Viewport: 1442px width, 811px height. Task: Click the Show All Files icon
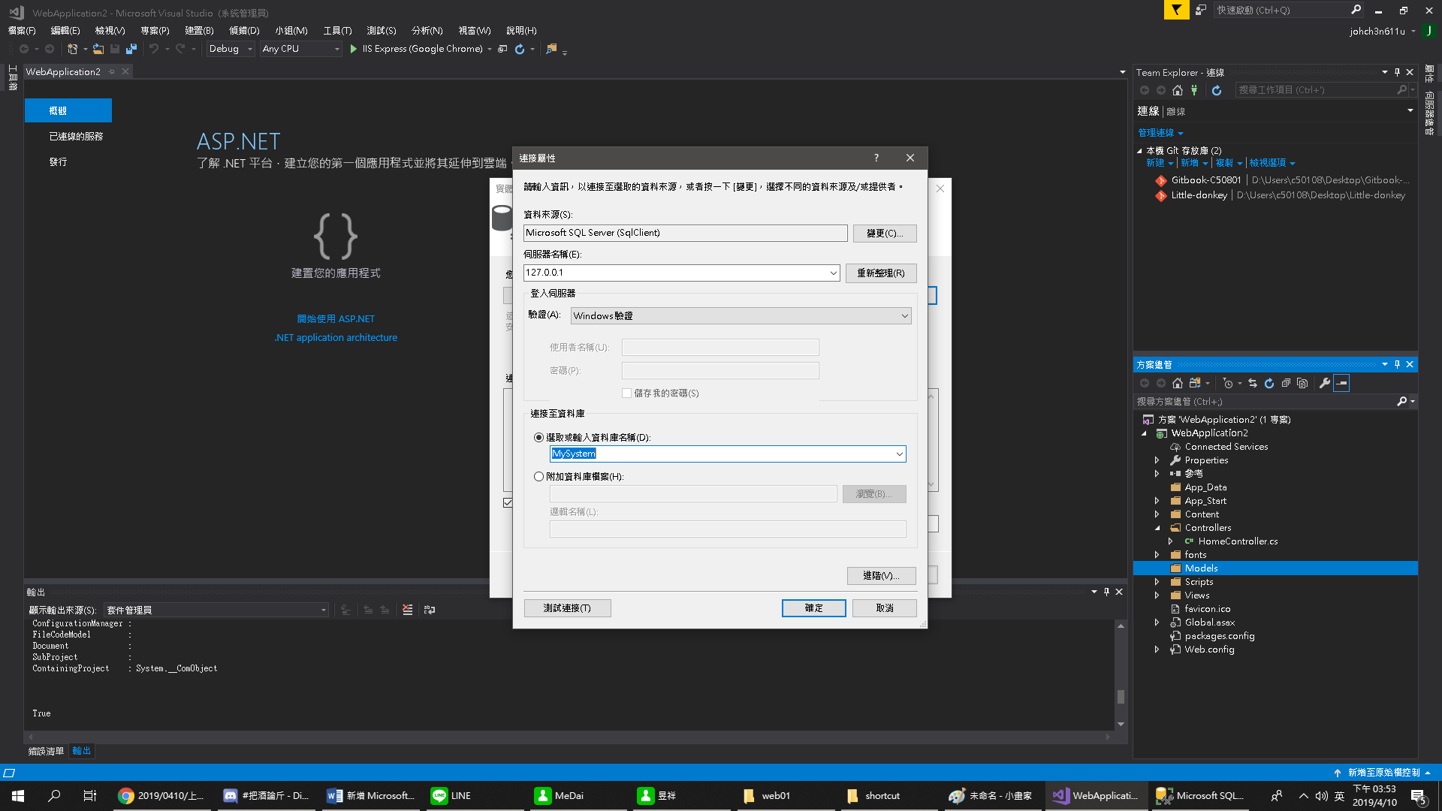pos(1302,383)
